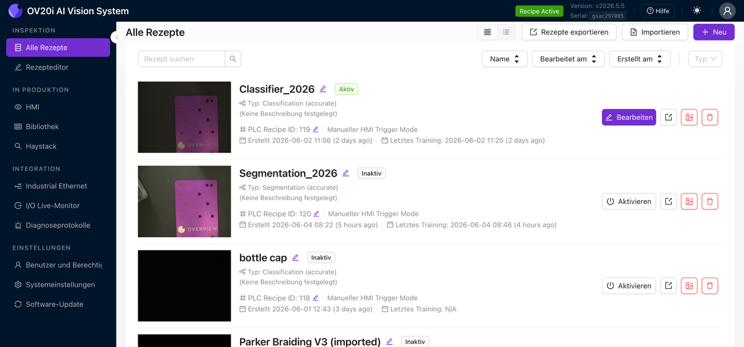Delete Segmentation_2026 with trash icon
The image size is (744, 347).
pyautogui.click(x=711, y=201)
